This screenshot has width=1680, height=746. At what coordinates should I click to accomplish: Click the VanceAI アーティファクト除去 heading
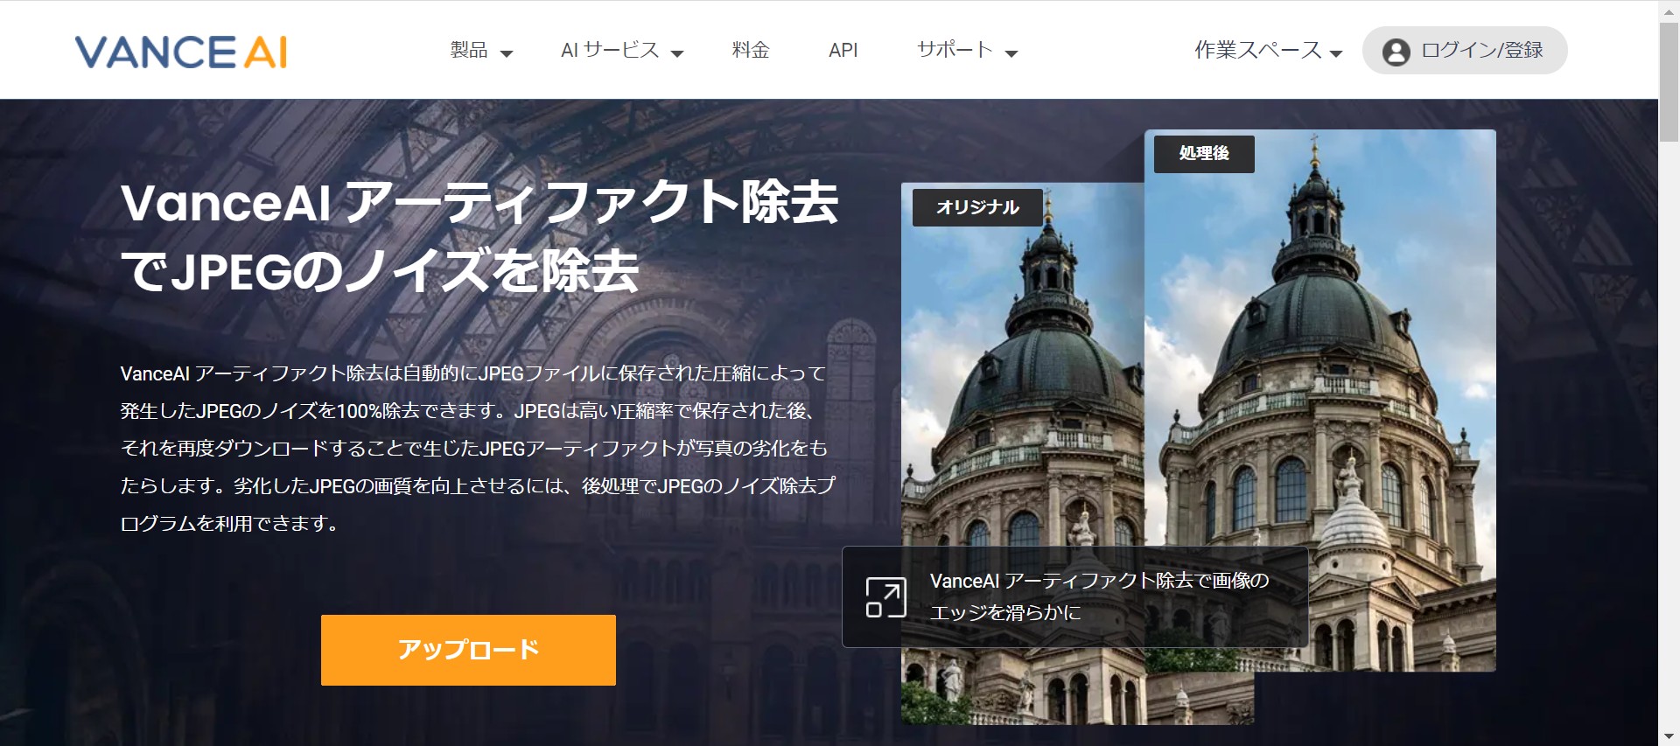point(479,236)
